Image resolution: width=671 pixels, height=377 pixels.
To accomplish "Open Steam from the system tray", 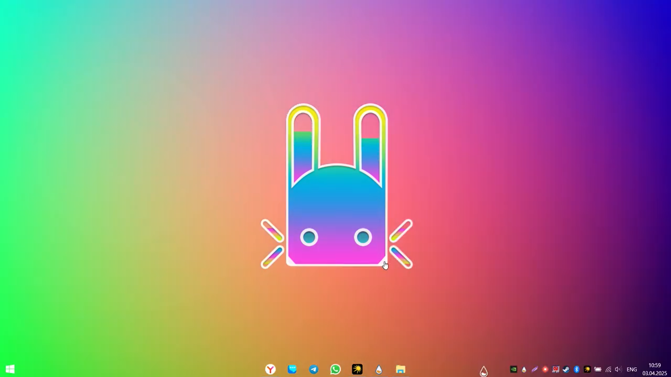I will coord(566,369).
